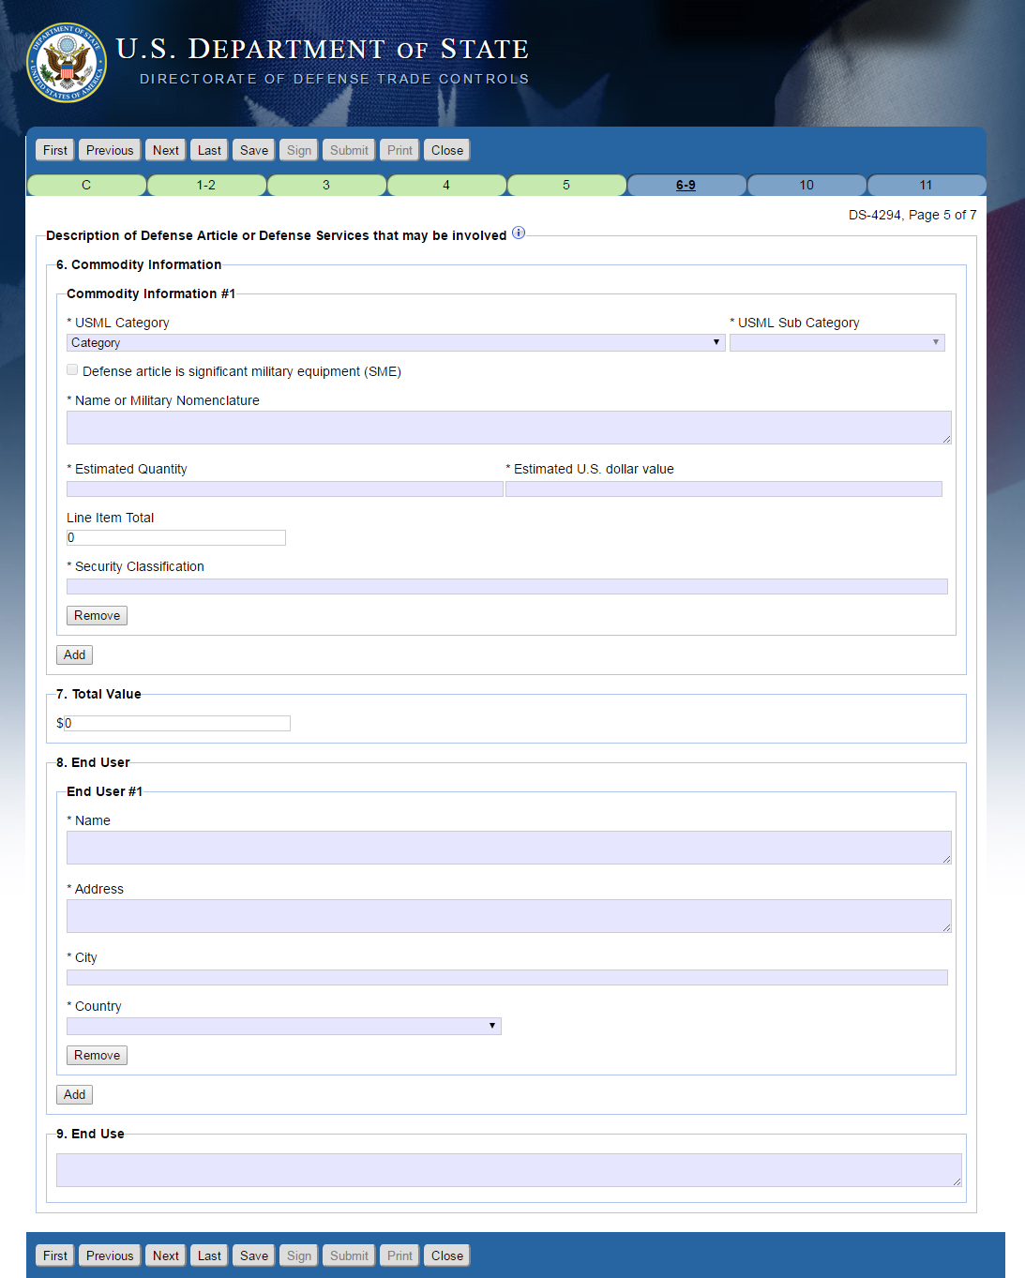Click the Department of State seal logo

coord(67,63)
